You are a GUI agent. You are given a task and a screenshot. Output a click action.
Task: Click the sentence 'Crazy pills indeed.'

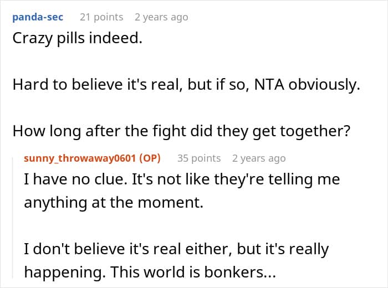[x=78, y=38]
